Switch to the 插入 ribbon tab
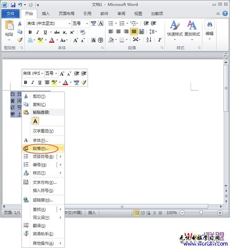The width and height of the screenshot is (230, 248). (x=46, y=14)
